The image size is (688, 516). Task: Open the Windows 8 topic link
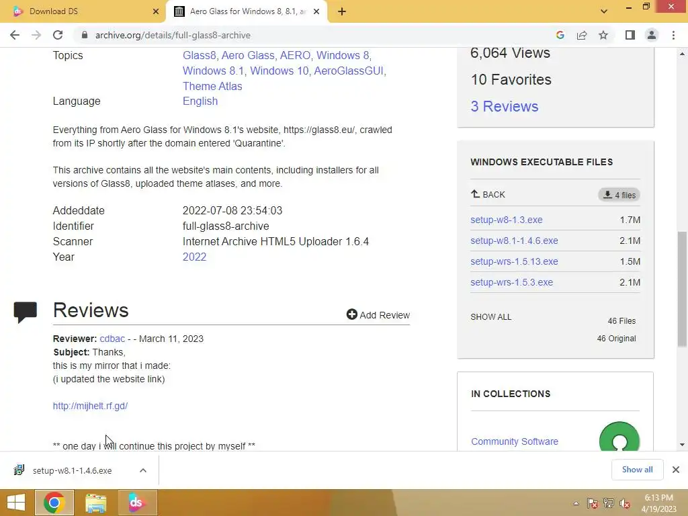343,55
